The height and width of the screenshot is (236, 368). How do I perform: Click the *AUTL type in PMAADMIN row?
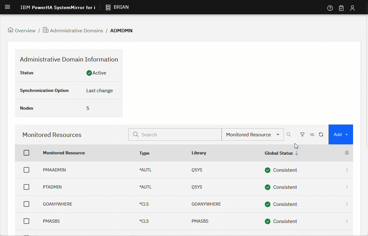145,170
